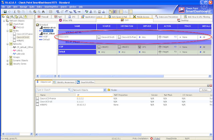Click the rule list icon in toolbar

(50, 12)
